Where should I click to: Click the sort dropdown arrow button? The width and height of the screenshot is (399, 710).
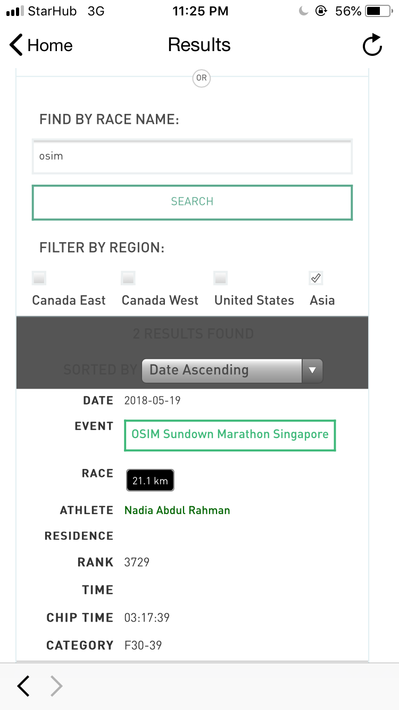click(312, 370)
